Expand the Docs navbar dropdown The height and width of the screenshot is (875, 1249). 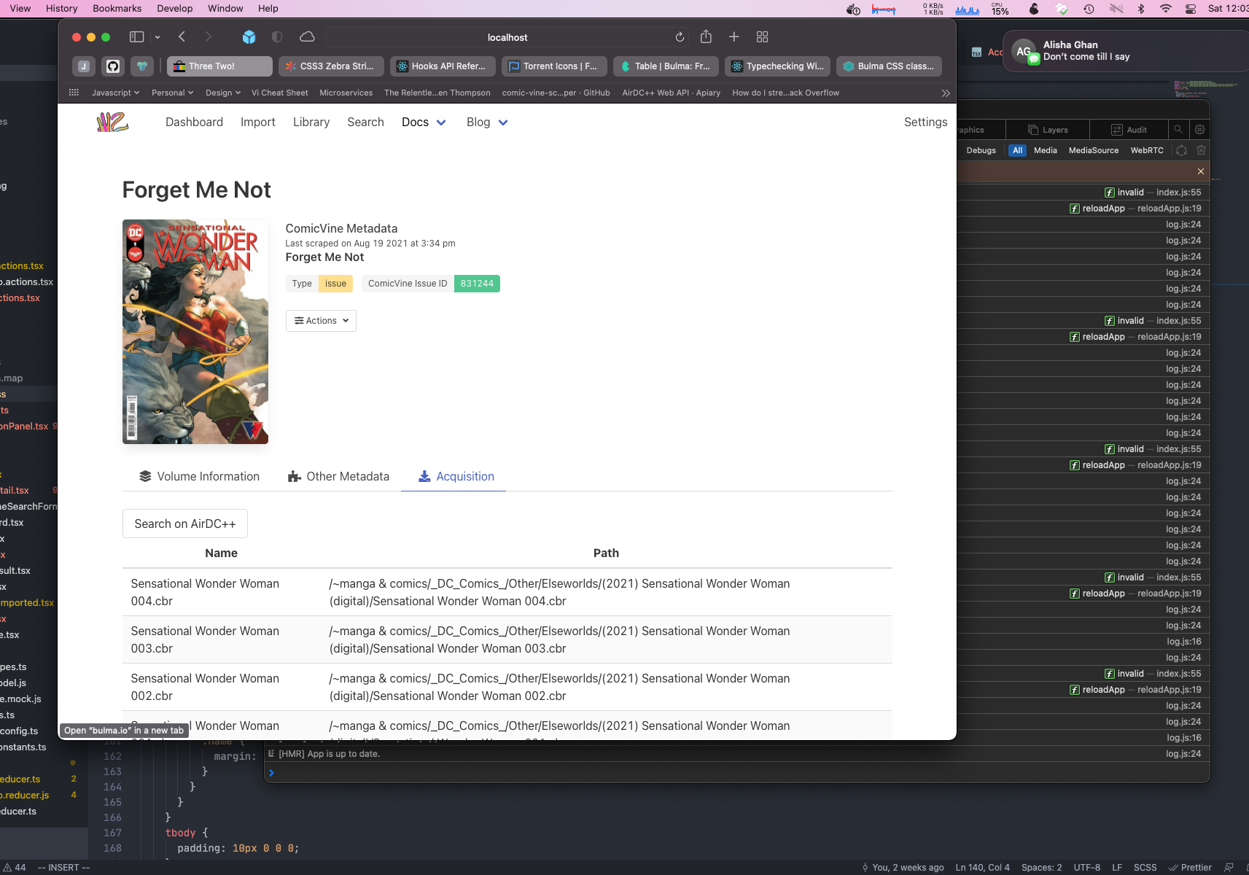pos(424,122)
